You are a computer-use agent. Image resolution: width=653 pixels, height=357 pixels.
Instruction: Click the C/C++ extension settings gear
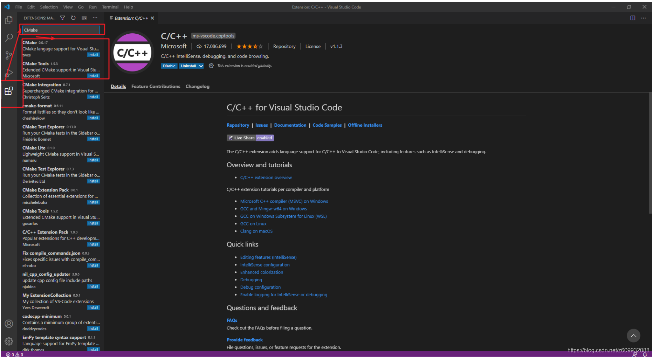pos(211,66)
